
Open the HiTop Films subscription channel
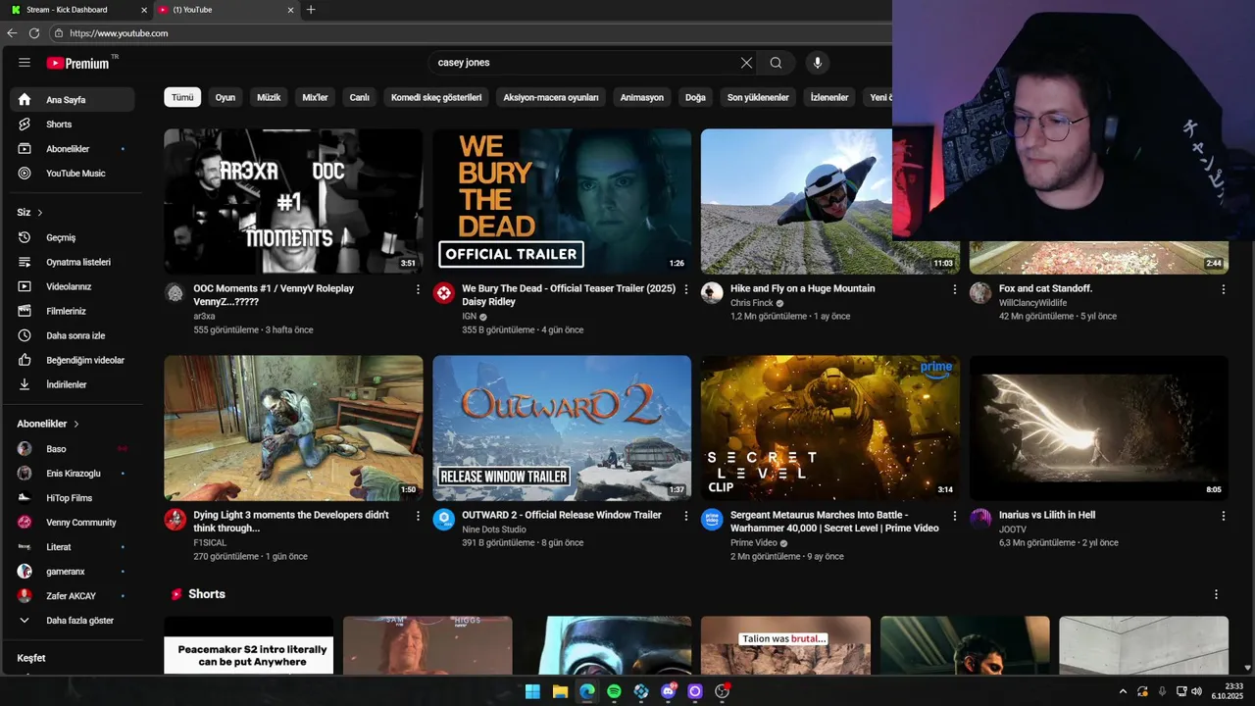(73, 498)
